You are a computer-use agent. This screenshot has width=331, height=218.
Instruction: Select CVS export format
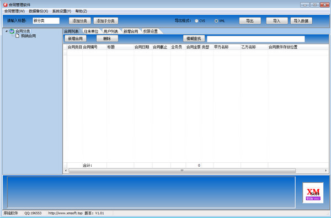[x=196, y=21]
